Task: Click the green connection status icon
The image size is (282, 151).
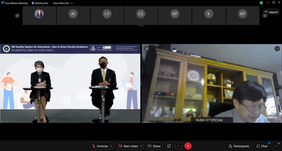Action: 261,3
